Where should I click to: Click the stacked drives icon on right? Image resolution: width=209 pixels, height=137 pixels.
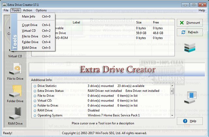click(190, 47)
